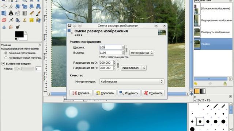Image resolution: width=234 pixels, height=131 pixels.
Task: Select the Ink tool
Action: click(x=18, y=20)
